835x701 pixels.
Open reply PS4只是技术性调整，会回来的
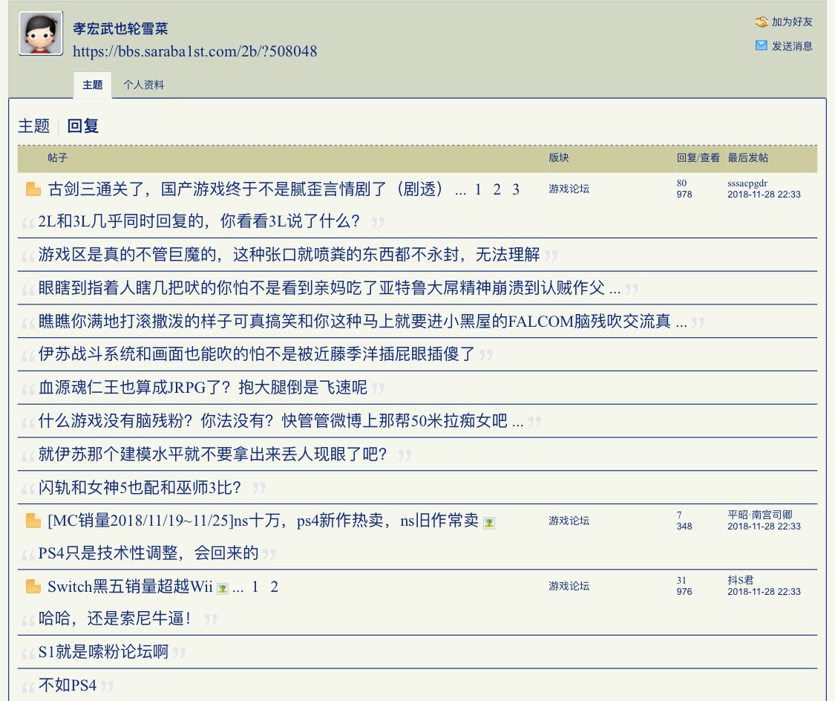[x=148, y=553]
